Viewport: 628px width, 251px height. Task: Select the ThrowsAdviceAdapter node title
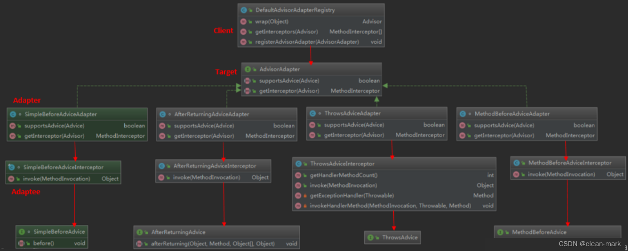click(x=352, y=114)
